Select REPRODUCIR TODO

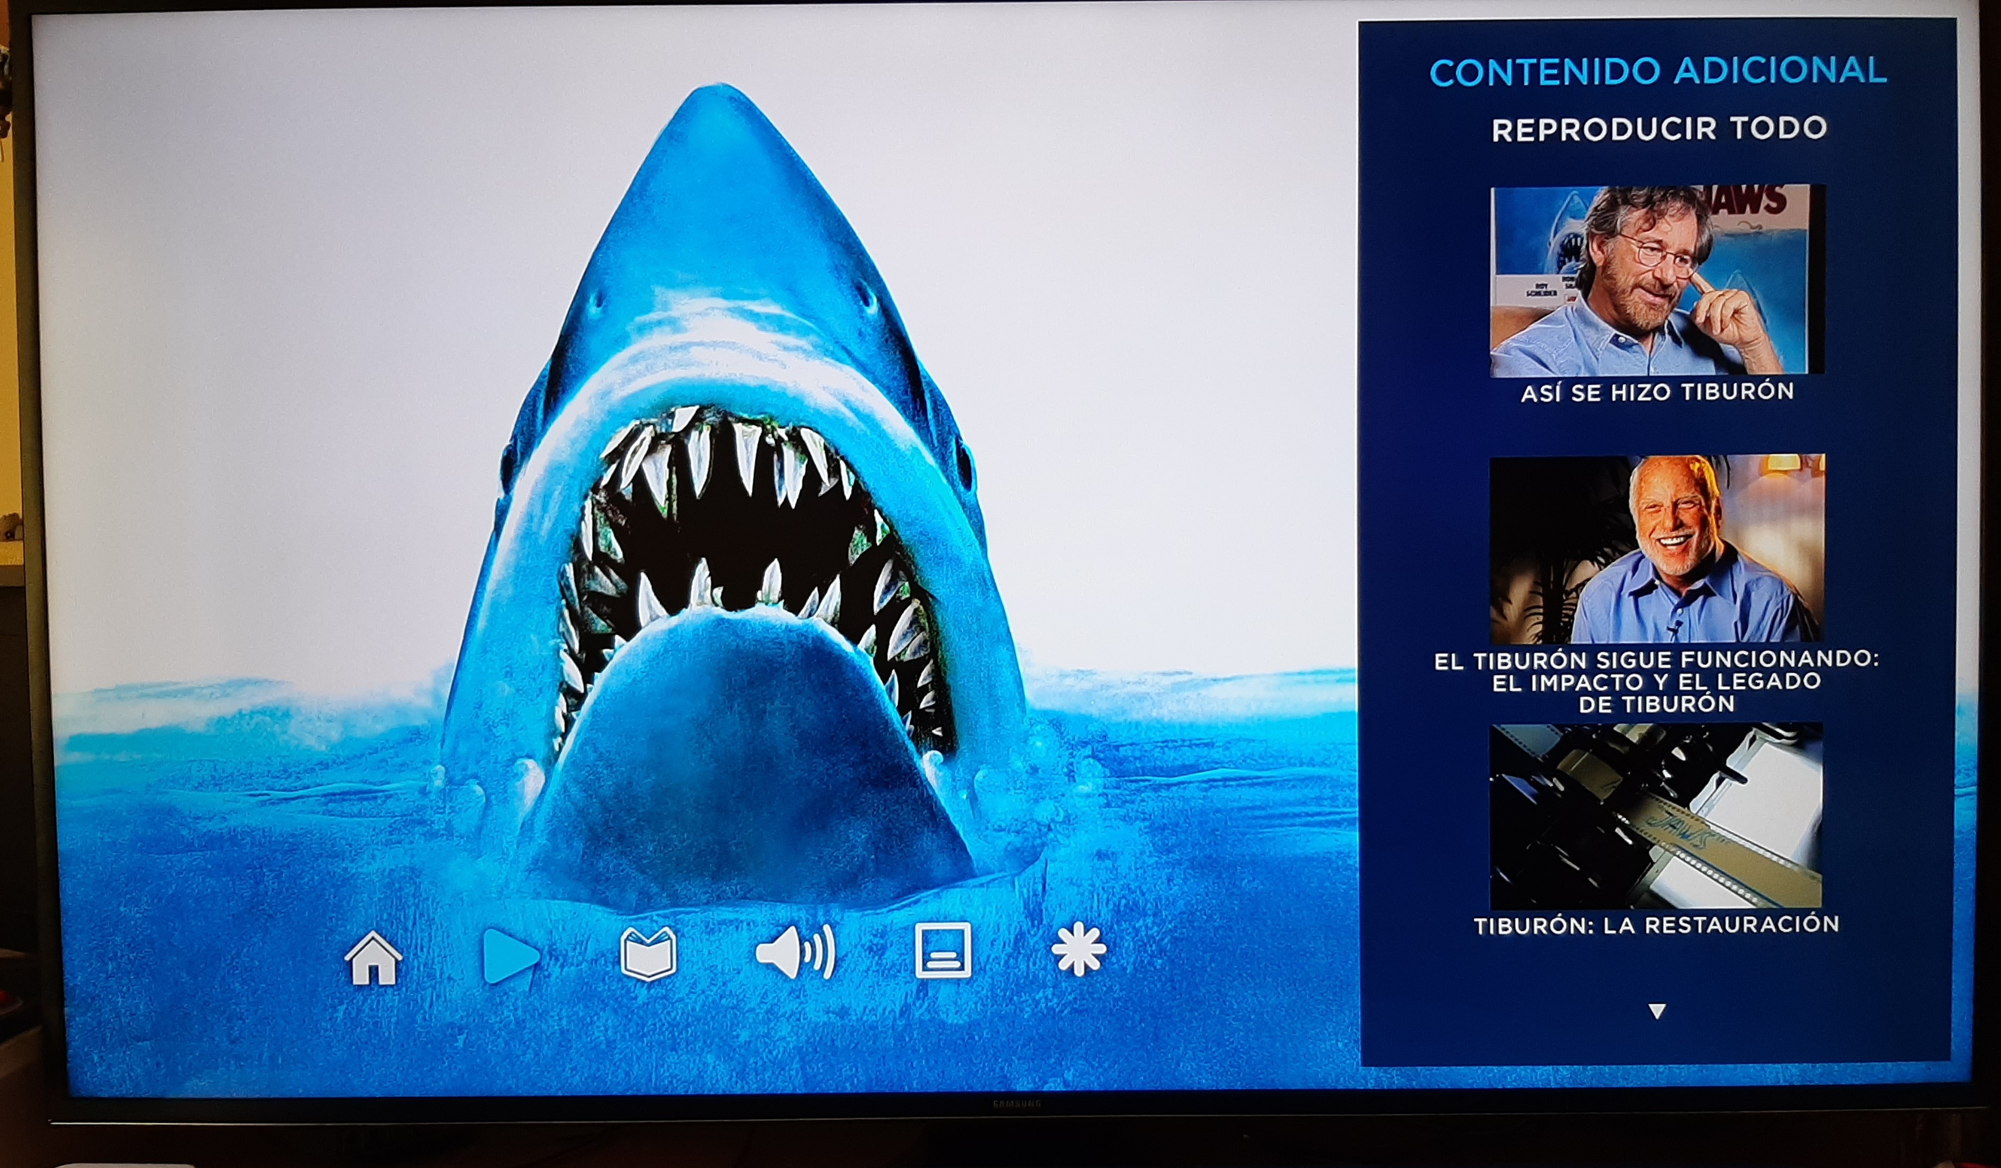[x=1659, y=129]
